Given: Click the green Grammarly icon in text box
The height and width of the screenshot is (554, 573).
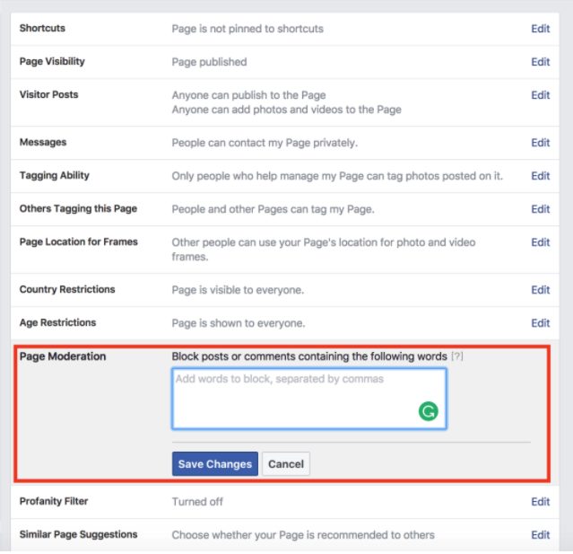Looking at the screenshot, I should pos(429,412).
